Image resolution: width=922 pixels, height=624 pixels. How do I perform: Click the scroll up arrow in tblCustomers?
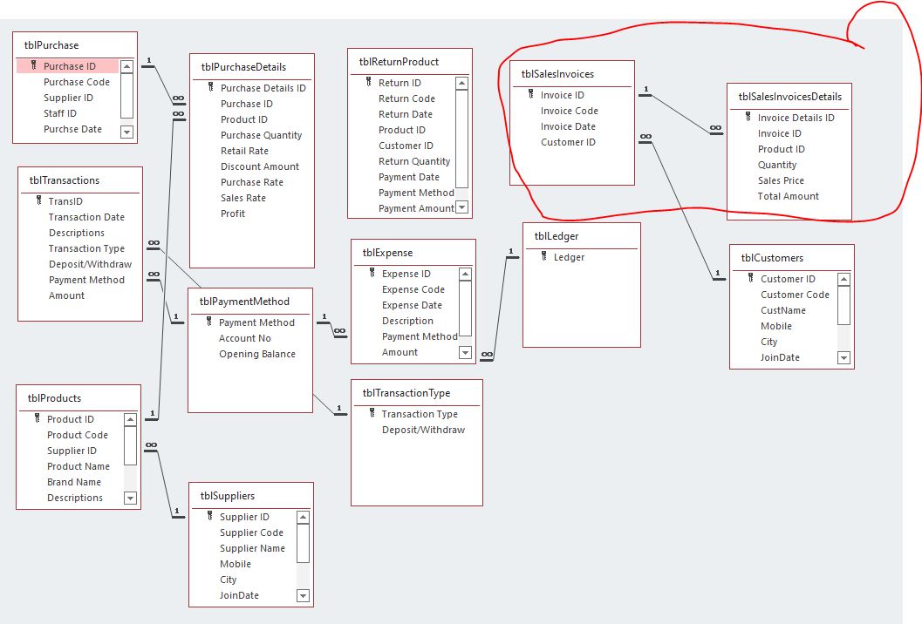(843, 279)
